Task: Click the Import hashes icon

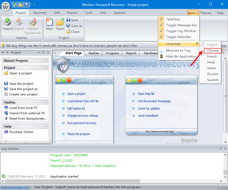Action: [7, 22]
